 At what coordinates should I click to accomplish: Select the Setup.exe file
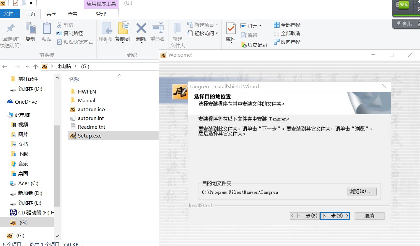(x=90, y=136)
